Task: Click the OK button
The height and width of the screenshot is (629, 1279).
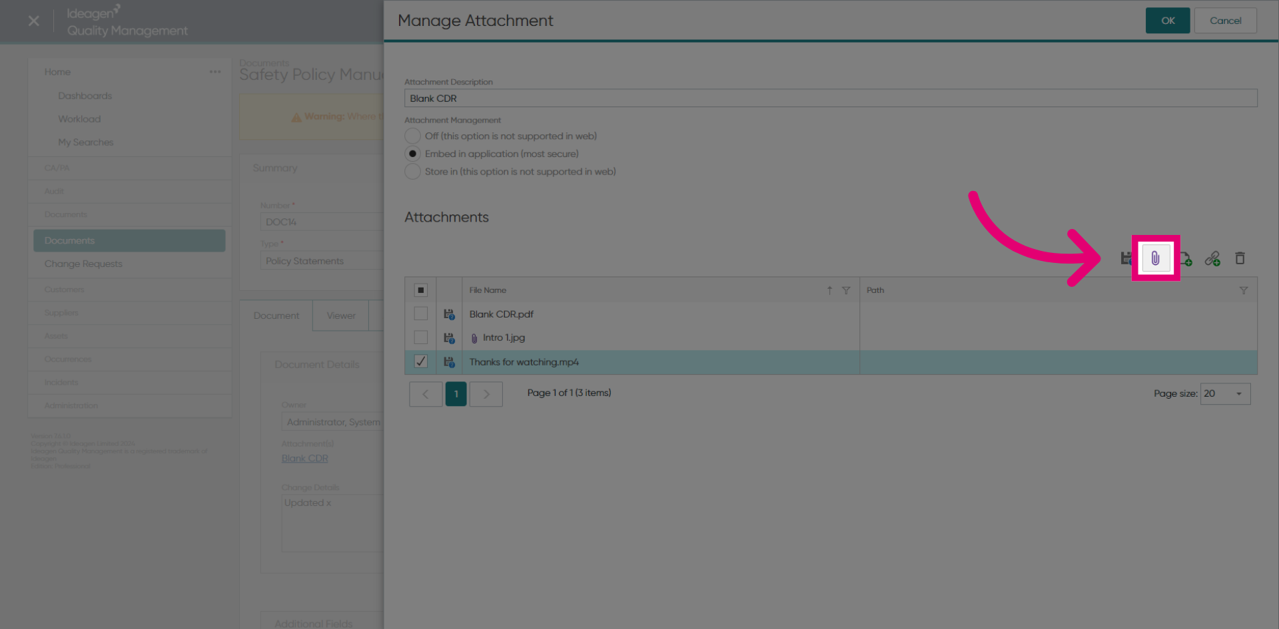Action: pos(1168,21)
